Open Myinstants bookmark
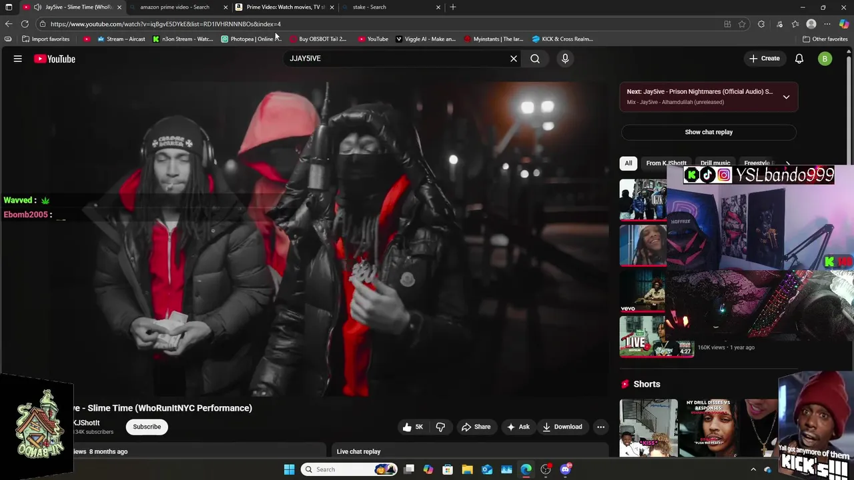Screen dimensions: 854x480 [494, 39]
